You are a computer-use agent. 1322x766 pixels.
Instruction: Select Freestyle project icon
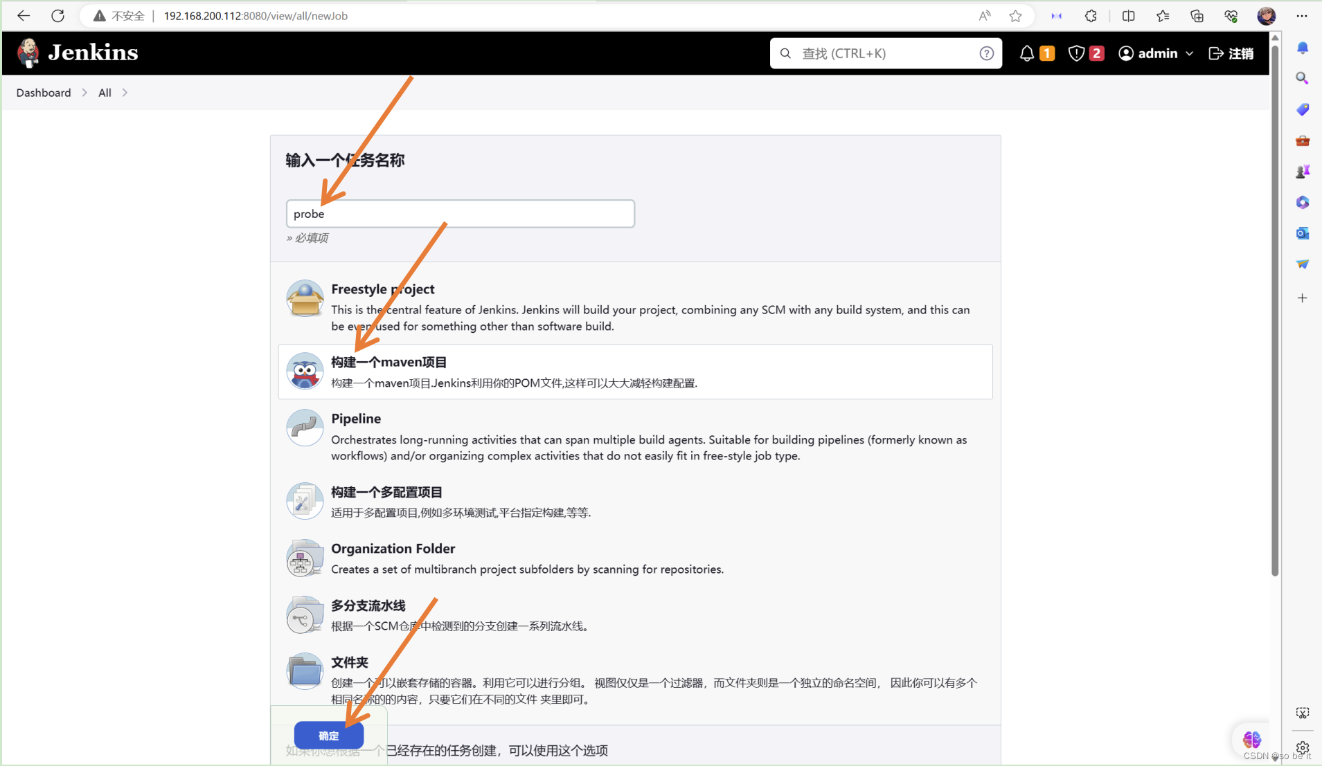point(305,298)
